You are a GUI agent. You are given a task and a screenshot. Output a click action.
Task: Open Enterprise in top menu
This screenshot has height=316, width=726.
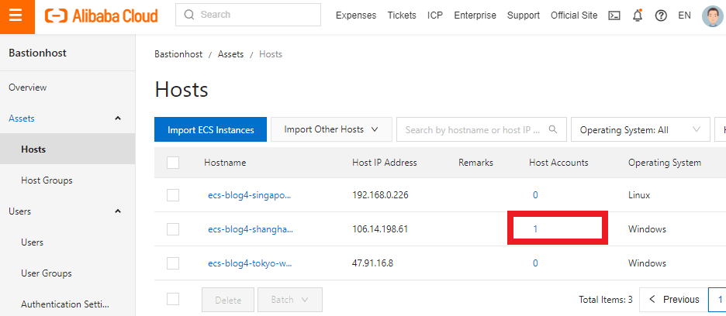tap(475, 15)
